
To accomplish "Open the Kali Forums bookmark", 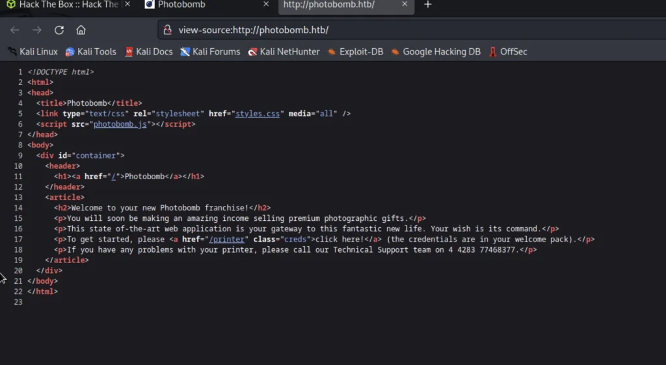I will click(210, 52).
